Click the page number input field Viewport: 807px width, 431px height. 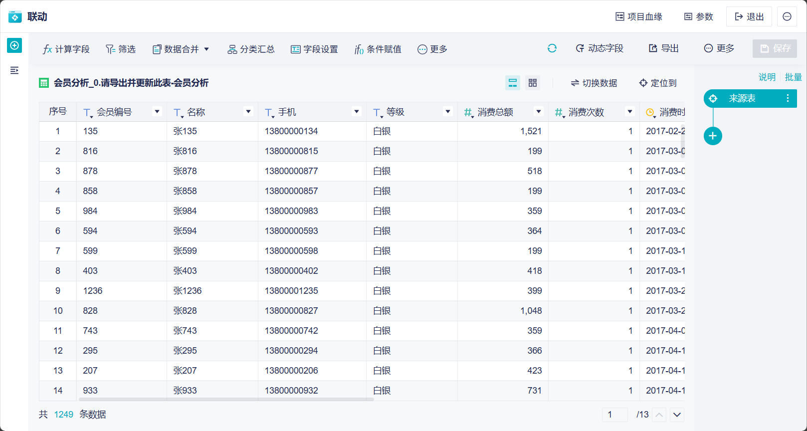pos(615,415)
